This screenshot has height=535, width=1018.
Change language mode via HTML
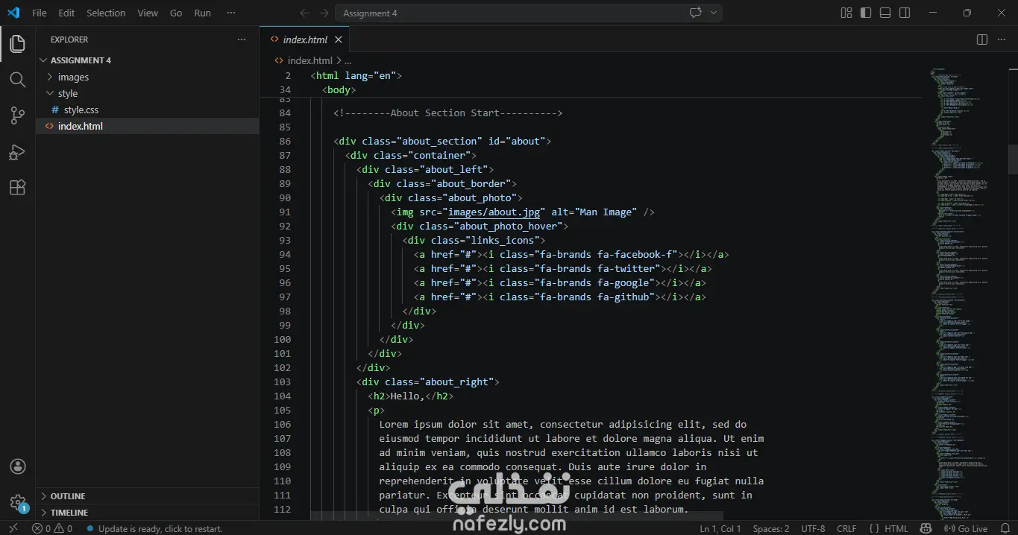point(896,528)
